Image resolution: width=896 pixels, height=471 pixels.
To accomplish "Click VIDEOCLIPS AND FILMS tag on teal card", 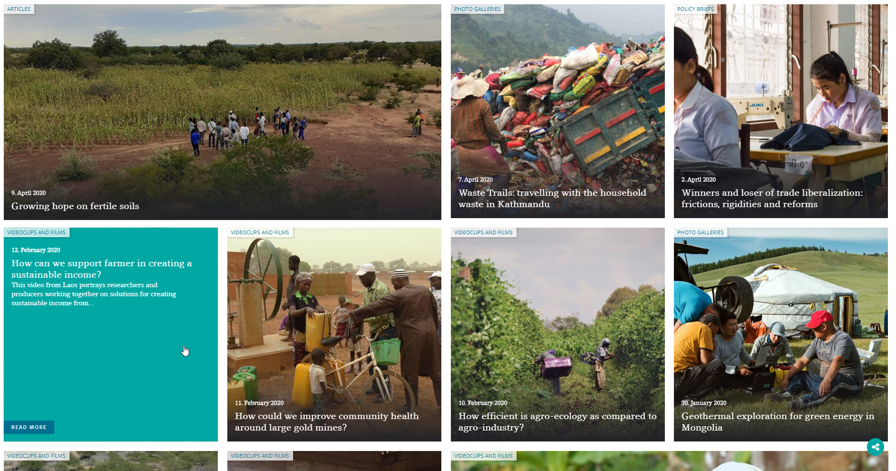I will pos(37,232).
